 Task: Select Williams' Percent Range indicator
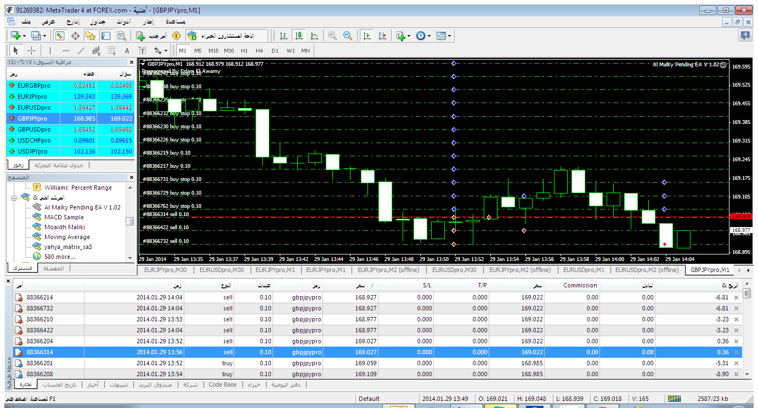pyautogui.click(x=78, y=188)
